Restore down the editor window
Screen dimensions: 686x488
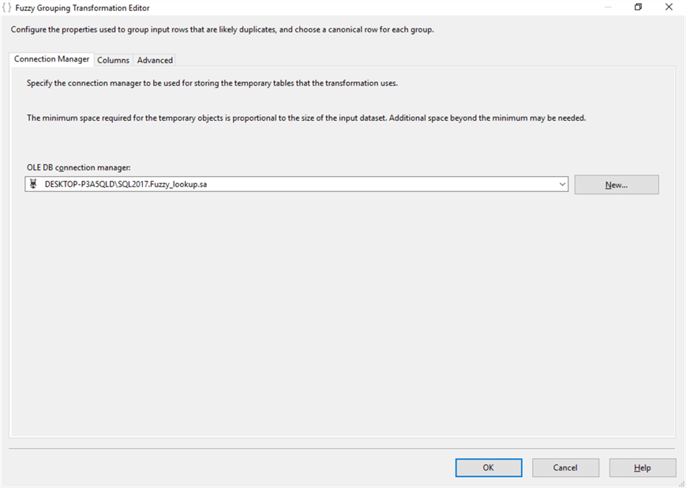pos(638,8)
